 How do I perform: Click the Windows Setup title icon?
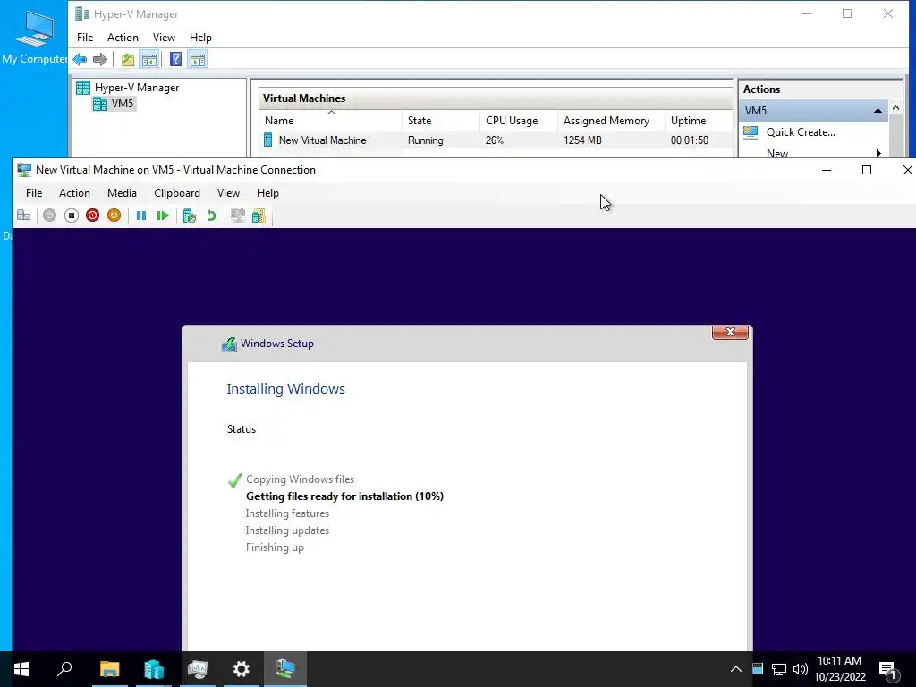pos(229,344)
